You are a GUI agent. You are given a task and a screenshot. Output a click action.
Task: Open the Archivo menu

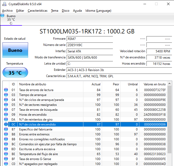pyautogui.click(x=7, y=11)
